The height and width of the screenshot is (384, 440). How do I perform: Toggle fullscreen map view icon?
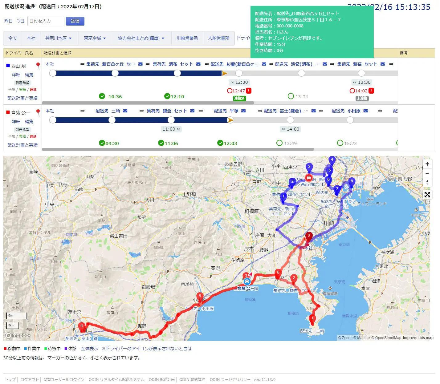(x=427, y=195)
